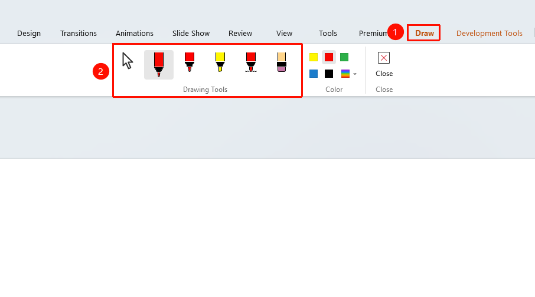Go to the Slide Show tab

click(191, 34)
